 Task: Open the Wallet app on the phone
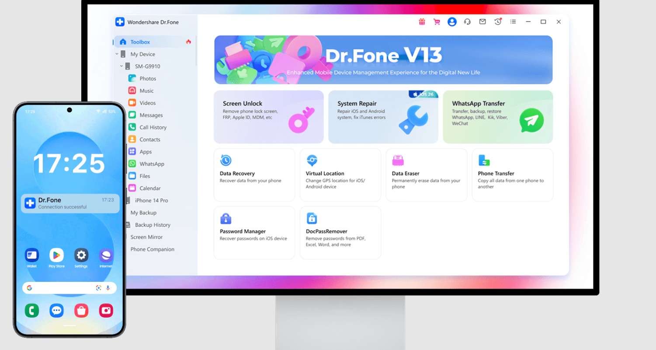point(32,255)
